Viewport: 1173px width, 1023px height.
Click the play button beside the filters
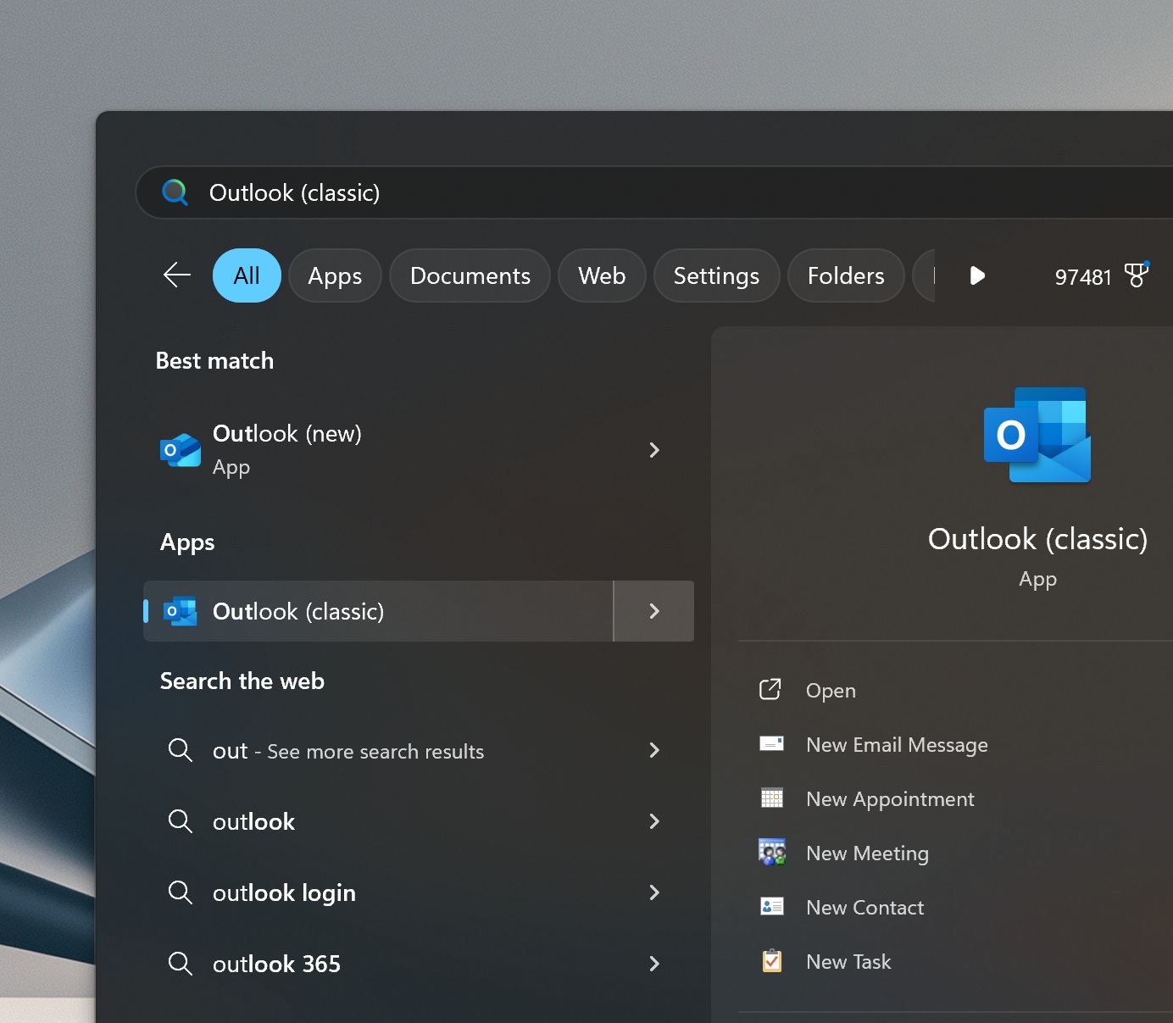pos(977,275)
